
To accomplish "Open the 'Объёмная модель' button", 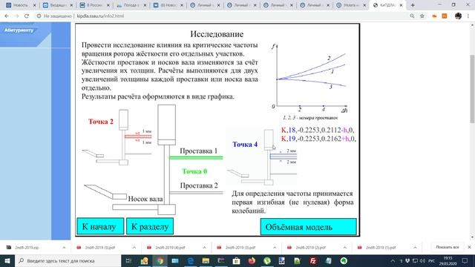I will click(309, 226).
